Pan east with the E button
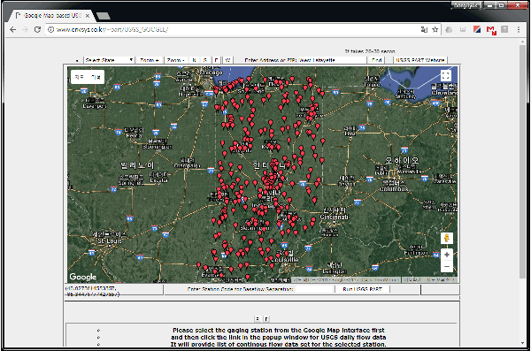The width and height of the screenshot is (531, 351). click(x=217, y=60)
